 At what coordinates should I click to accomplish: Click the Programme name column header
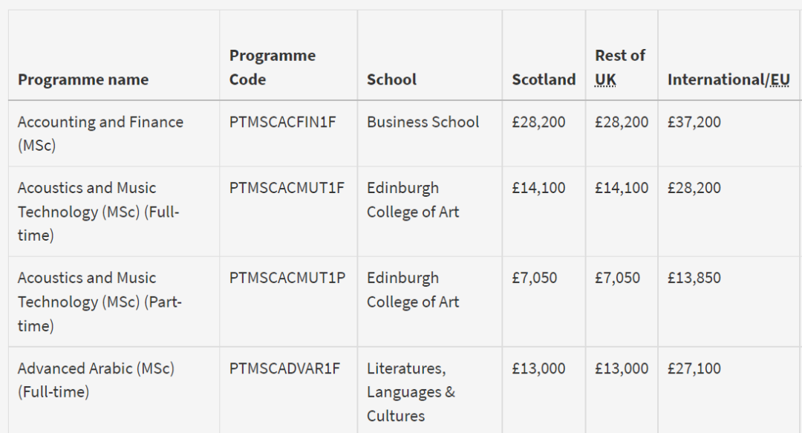pos(83,79)
